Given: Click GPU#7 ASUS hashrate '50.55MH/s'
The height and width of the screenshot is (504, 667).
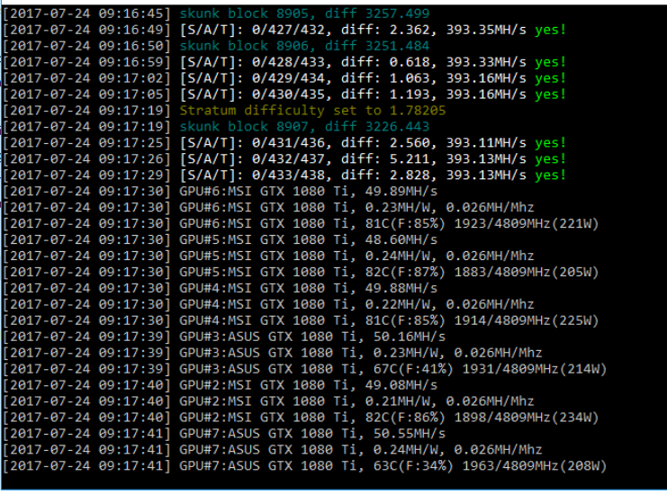Looking at the screenshot, I should 410,434.
